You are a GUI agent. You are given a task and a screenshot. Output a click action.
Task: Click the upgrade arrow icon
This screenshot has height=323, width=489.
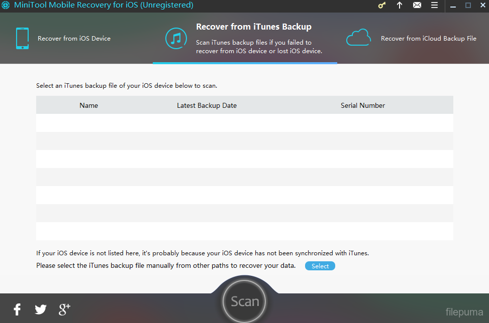[x=400, y=6]
